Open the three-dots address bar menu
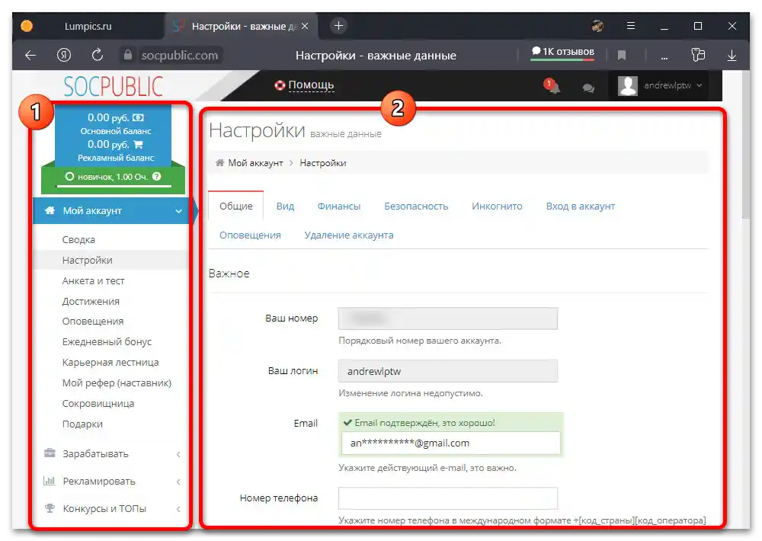Screen dimensions: 762x541 tap(664, 57)
